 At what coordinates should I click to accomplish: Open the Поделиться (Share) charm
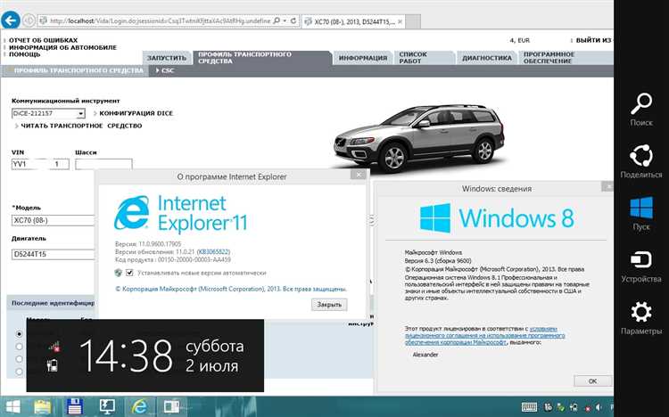pos(641,161)
